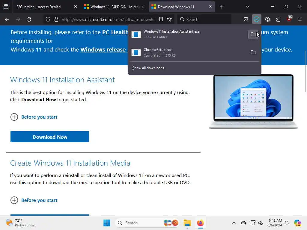Select the Download Windows 11 tab
Viewport: 307px width, 230px height.
182,7
